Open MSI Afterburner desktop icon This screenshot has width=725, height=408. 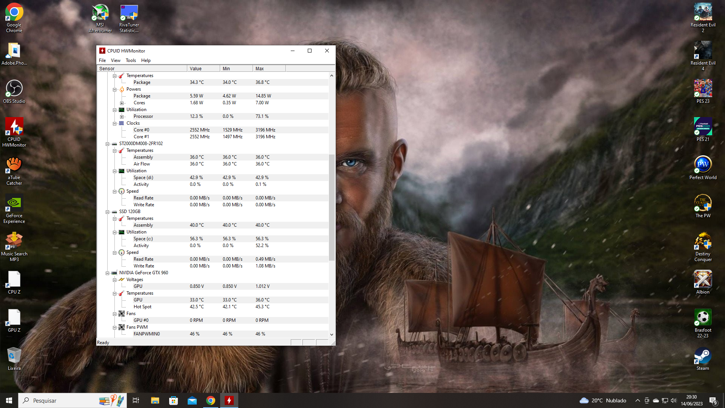pos(100,18)
